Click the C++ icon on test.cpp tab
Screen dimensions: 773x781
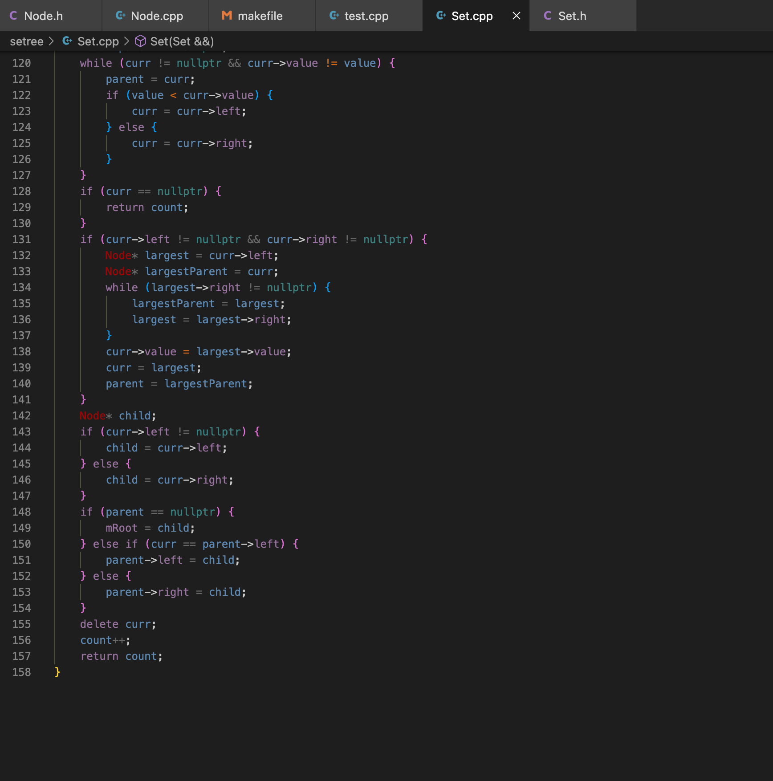point(334,16)
